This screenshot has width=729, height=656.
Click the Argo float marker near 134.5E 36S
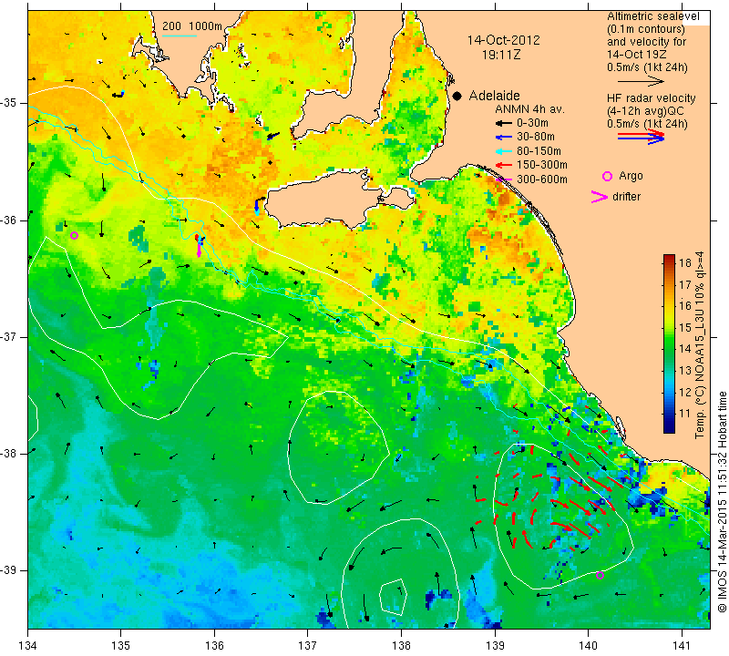click(74, 236)
